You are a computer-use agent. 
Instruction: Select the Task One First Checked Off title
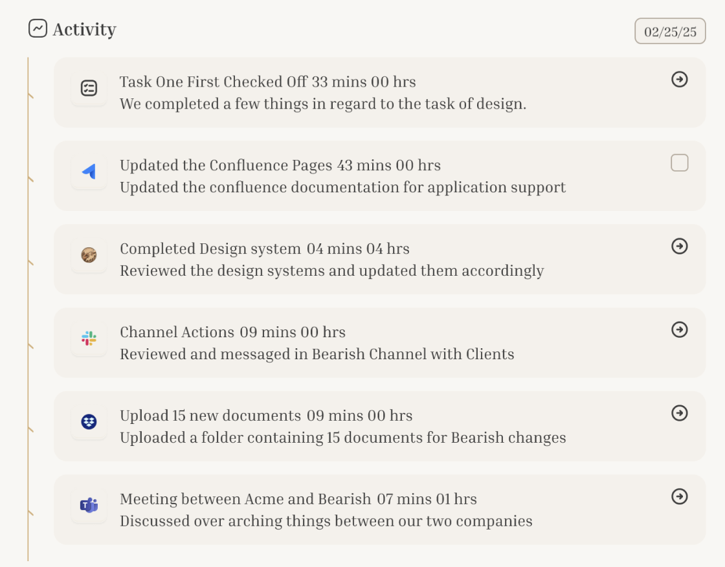tap(213, 82)
